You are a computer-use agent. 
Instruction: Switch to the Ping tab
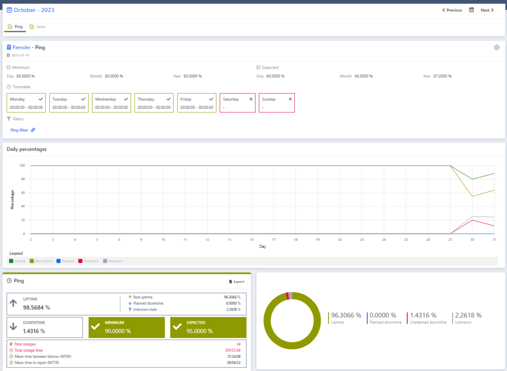click(x=15, y=26)
